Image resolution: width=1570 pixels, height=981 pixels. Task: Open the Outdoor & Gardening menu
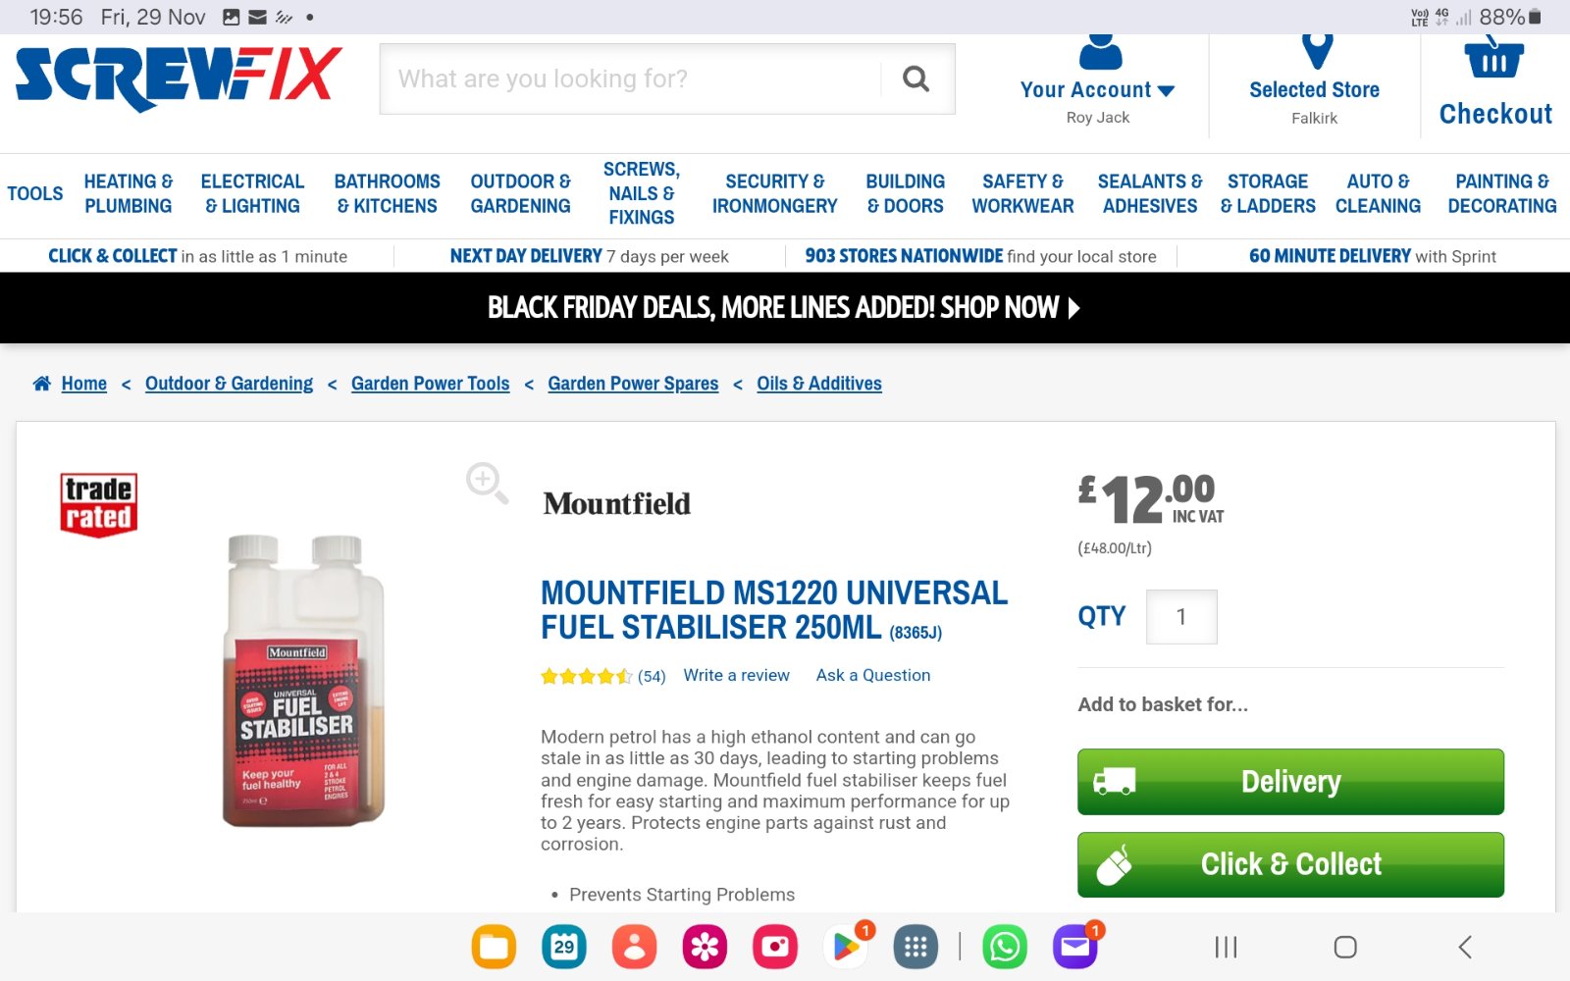520,193
